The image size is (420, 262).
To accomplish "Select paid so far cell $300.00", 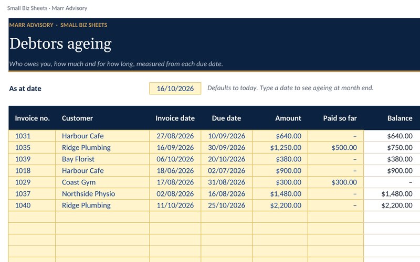I will (x=336, y=182).
